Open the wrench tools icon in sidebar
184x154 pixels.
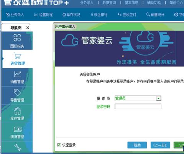(x=18, y=147)
